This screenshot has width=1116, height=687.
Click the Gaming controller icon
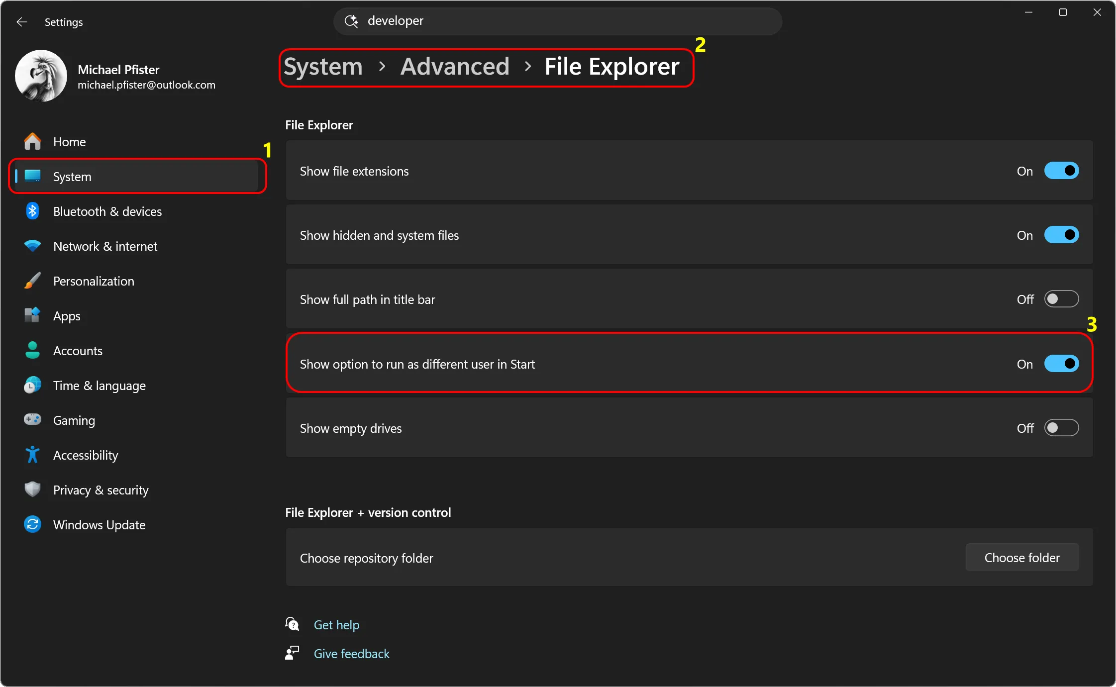click(x=33, y=420)
